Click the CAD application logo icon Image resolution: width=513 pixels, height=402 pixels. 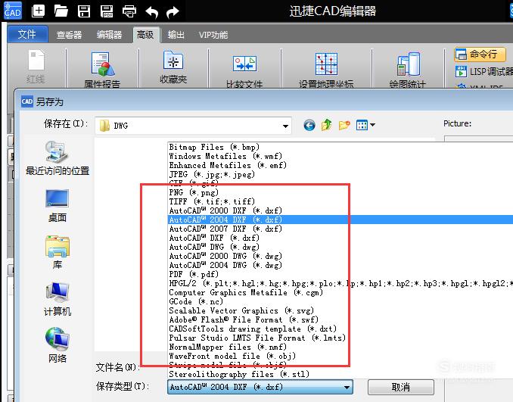12,11
